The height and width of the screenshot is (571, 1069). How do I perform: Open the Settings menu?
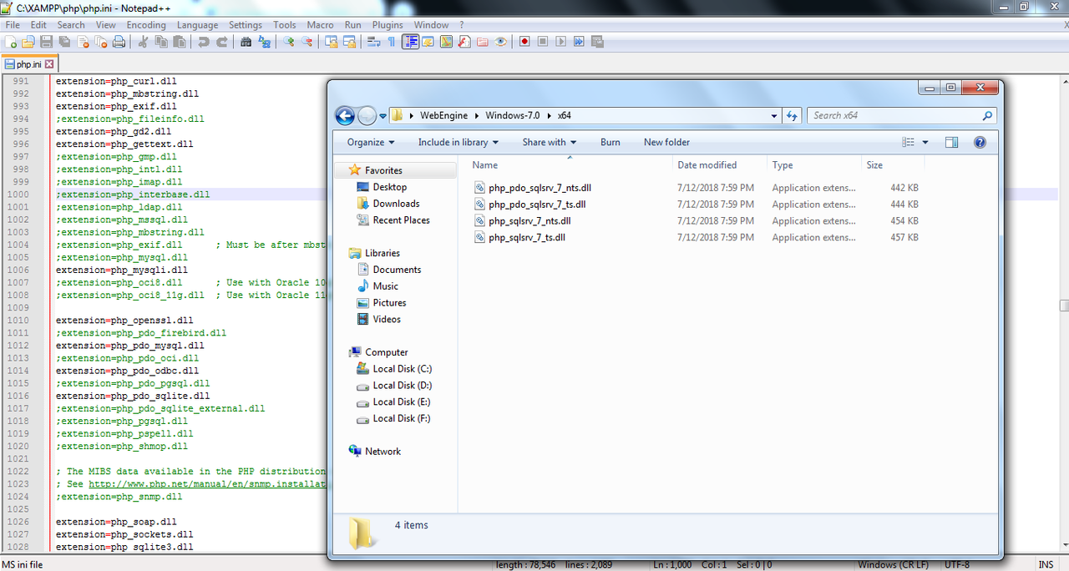point(246,25)
